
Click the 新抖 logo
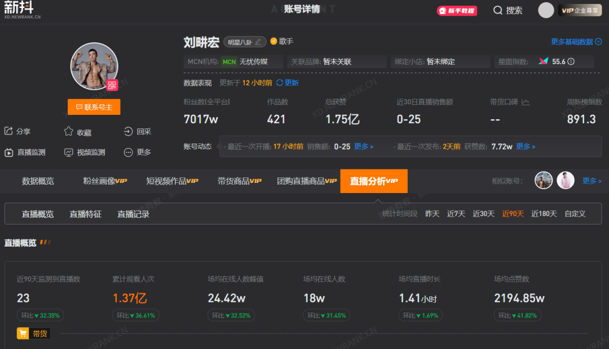(22, 10)
